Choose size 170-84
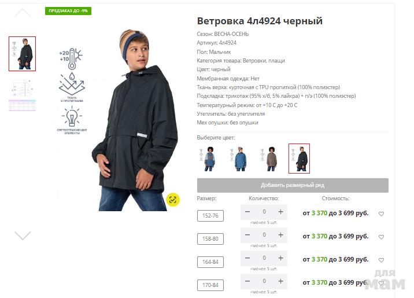Image resolution: width=414 pixels, height=298 pixels. click(x=210, y=285)
